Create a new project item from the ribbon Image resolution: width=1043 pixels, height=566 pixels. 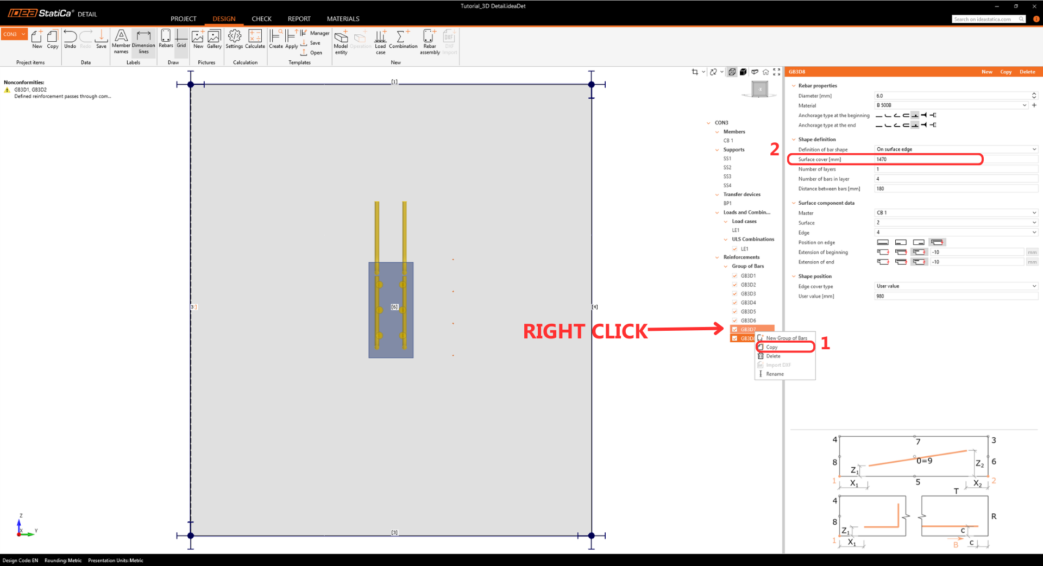tap(37, 39)
